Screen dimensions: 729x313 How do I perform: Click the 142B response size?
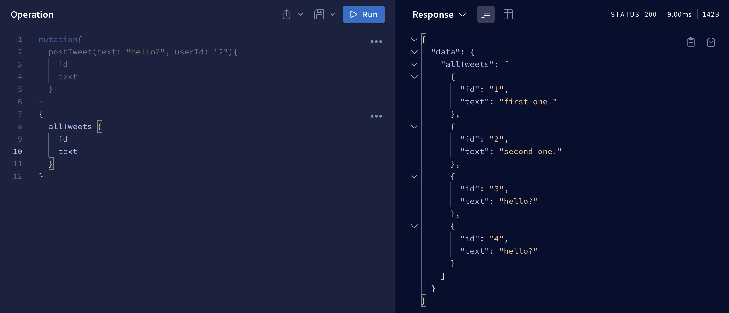coord(711,14)
